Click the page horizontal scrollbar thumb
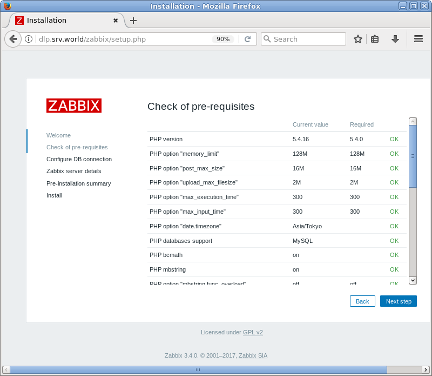The image size is (432, 376). (x=198, y=370)
